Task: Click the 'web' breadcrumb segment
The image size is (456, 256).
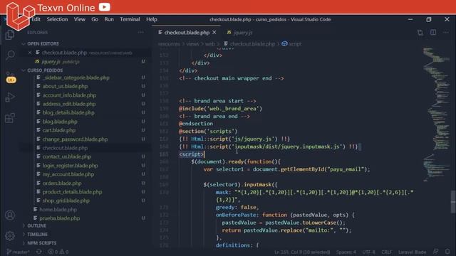Action: pyautogui.click(x=209, y=44)
